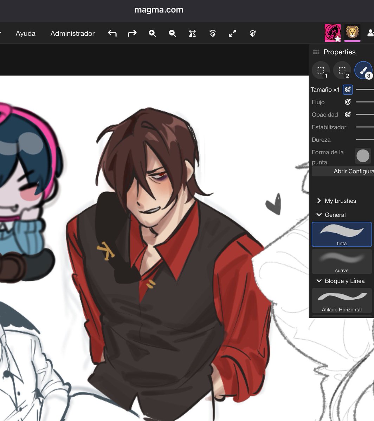Undo the last stroke
Screen dimensions: 374x421
click(x=112, y=33)
